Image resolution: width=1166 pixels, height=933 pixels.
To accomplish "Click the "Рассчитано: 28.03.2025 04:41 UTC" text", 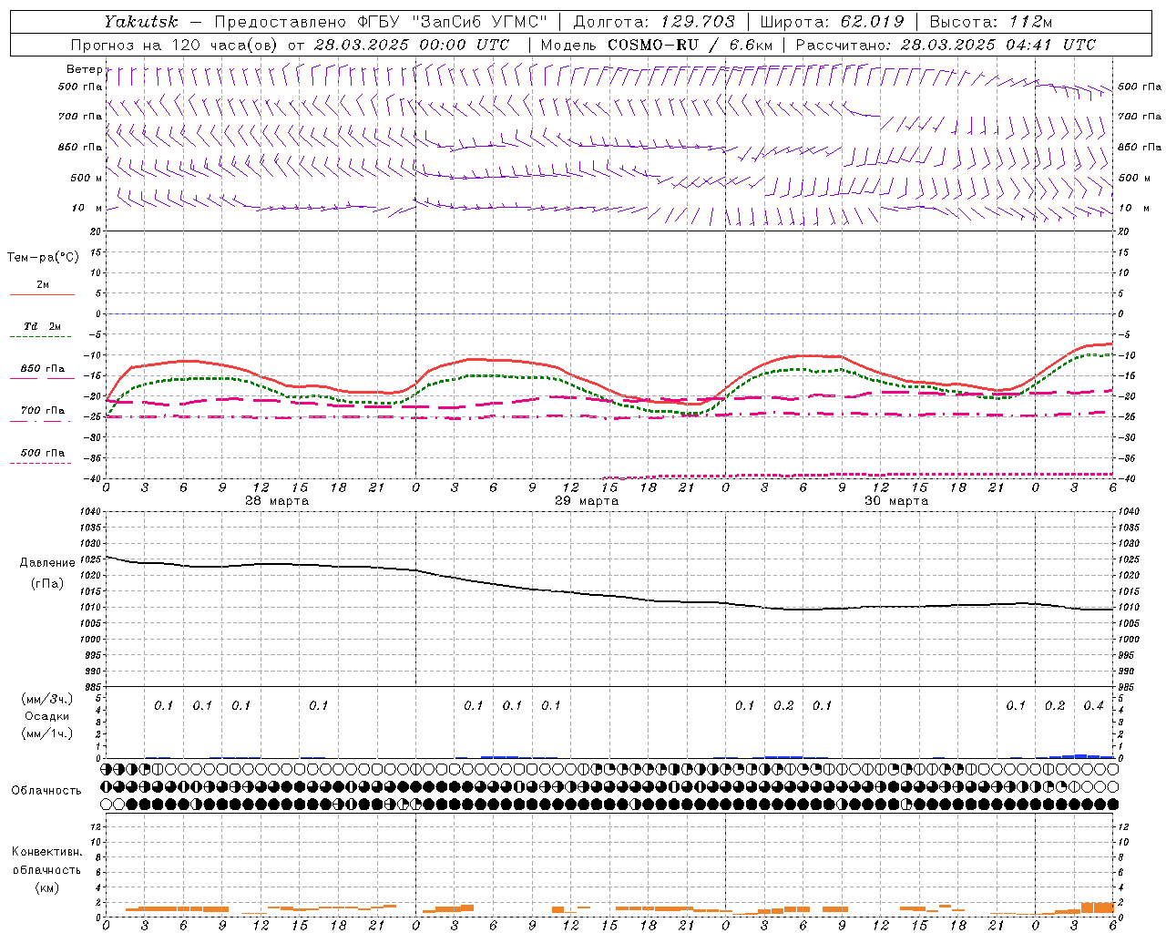I will click(946, 45).
